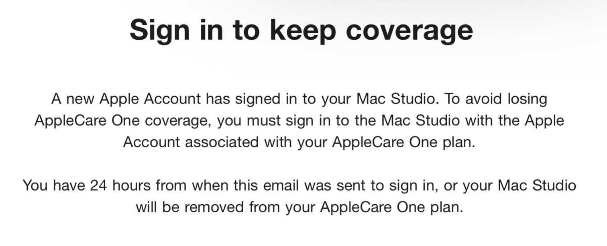
Task: Click the word "keep" in the heading
Action: tap(303, 29)
